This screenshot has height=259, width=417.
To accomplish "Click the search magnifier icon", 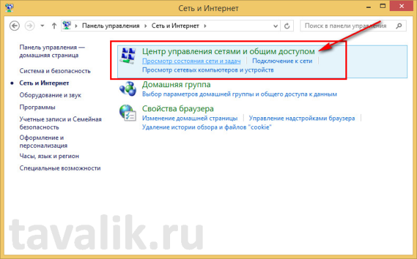I will [x=399, y=26].
